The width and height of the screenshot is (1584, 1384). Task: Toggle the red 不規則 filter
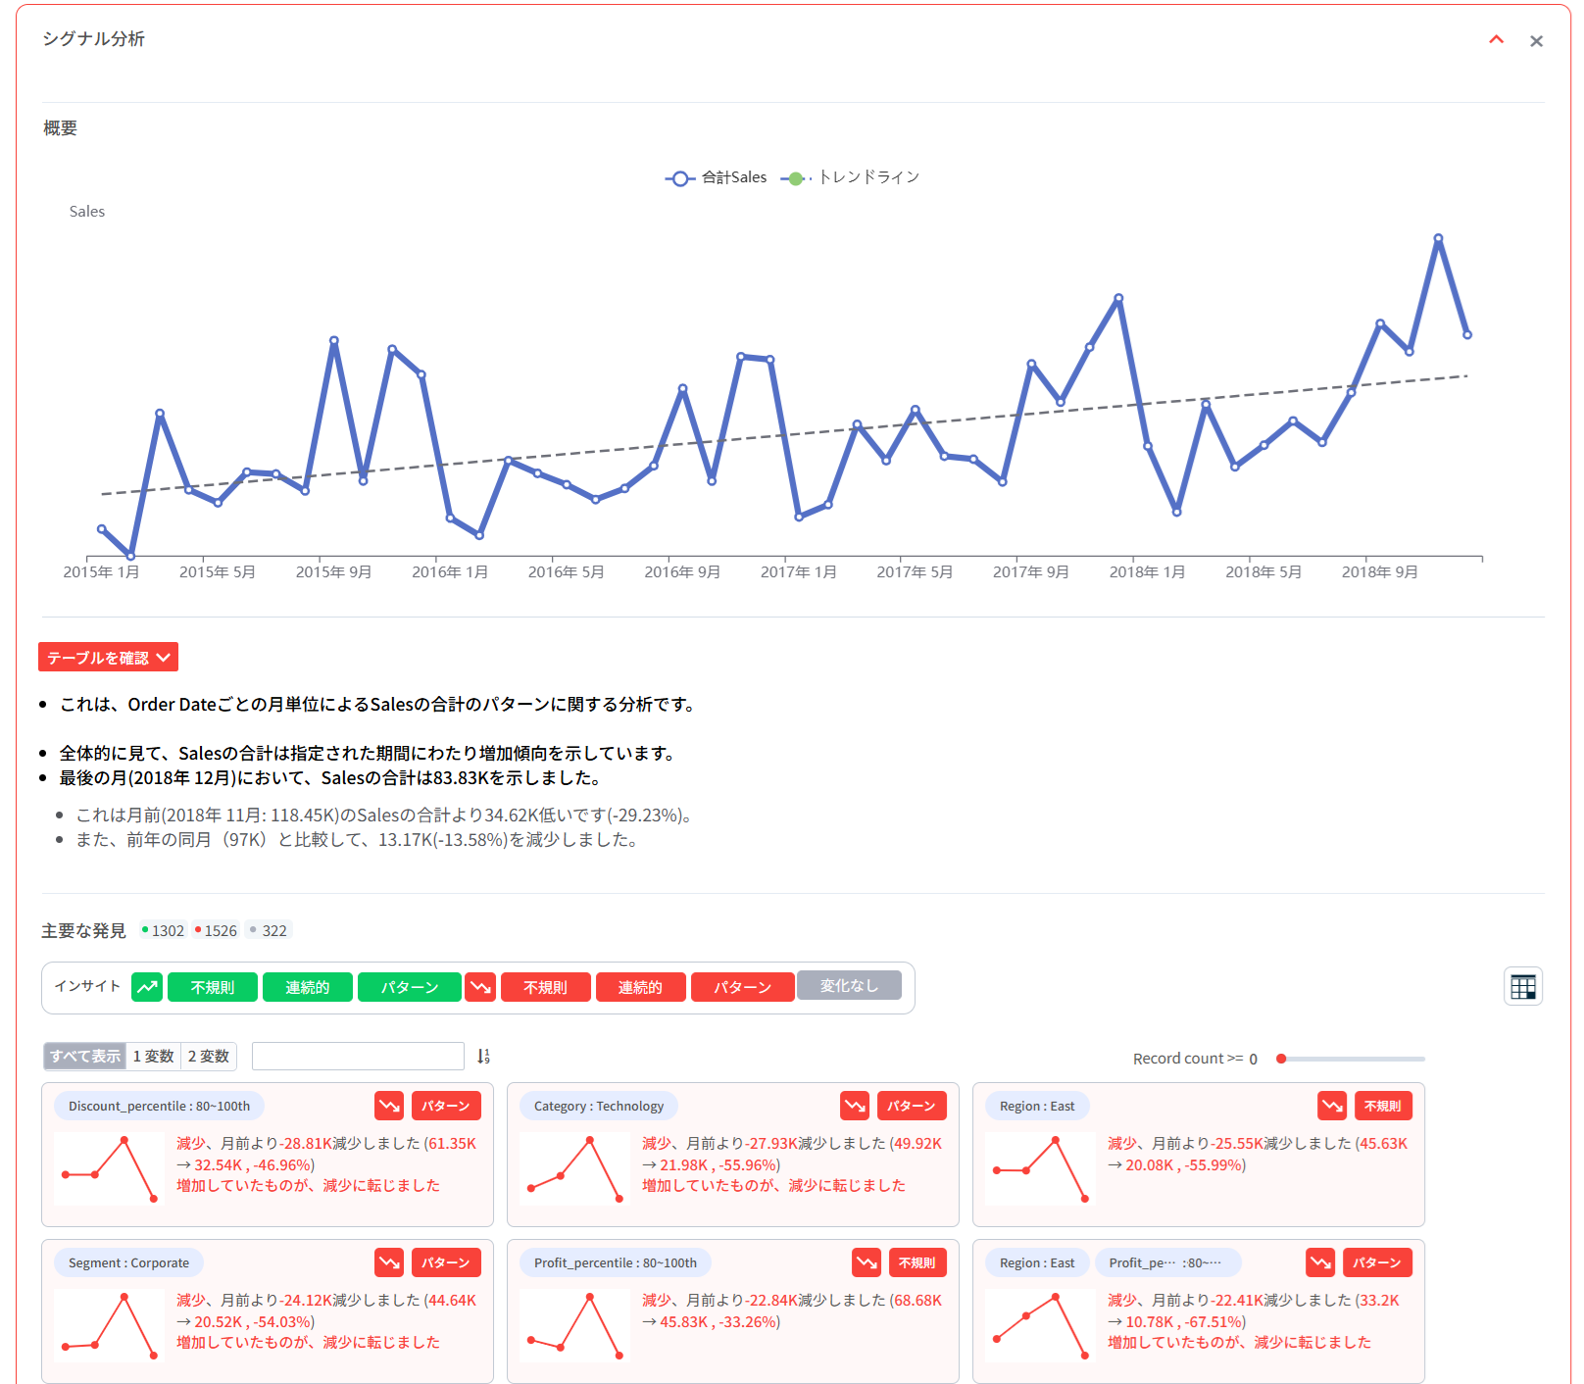(x=546, y=987)
